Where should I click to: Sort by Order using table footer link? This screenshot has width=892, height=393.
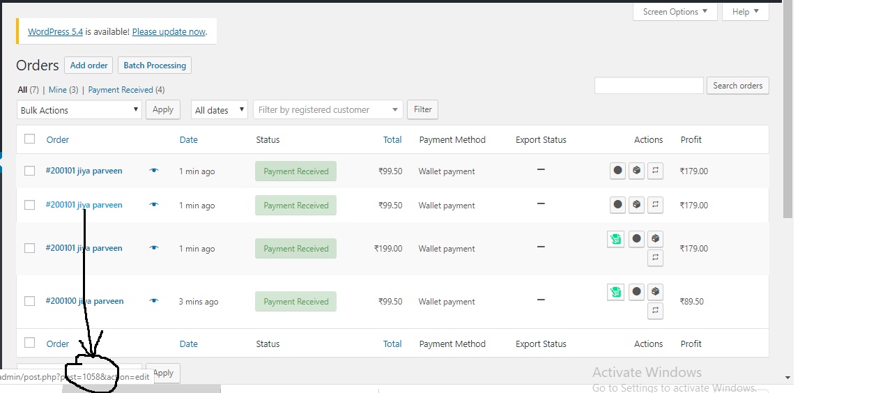(58, 344)
